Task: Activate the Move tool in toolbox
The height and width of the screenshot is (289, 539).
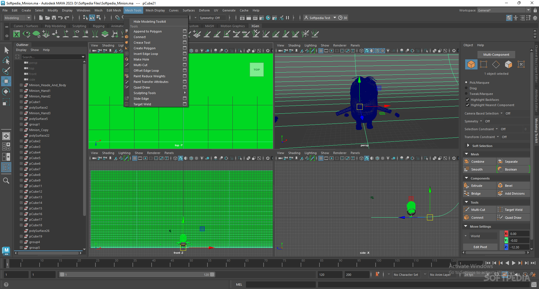Action: pos(6,81)
